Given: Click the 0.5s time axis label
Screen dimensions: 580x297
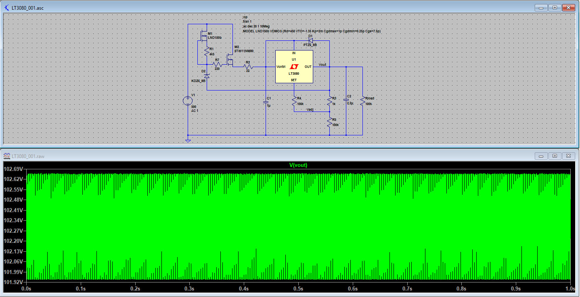Looking at the screenshot, I should point(298,289).
